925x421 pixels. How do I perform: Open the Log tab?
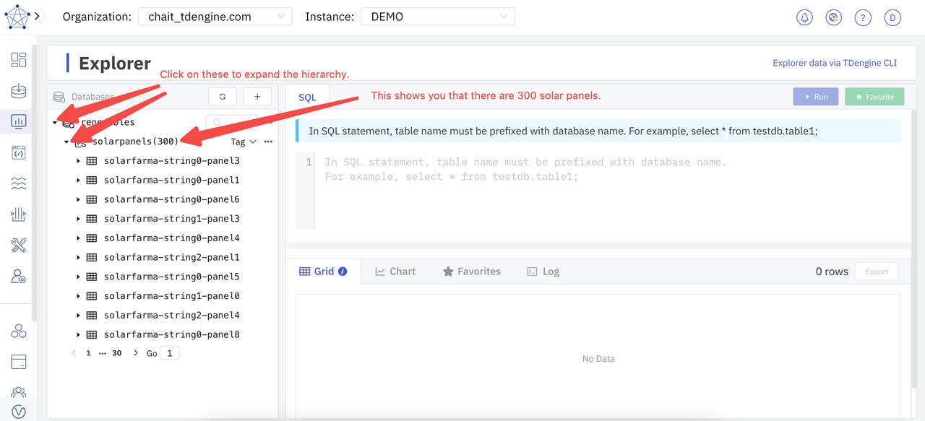[x=543, y=272]
